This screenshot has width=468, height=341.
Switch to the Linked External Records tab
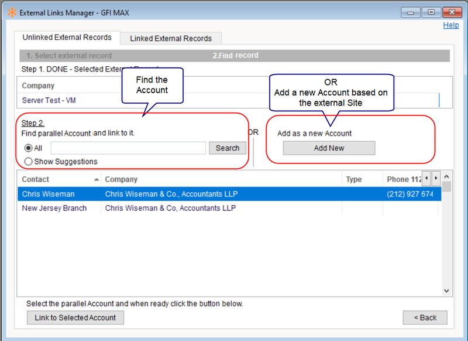[170, 37]
